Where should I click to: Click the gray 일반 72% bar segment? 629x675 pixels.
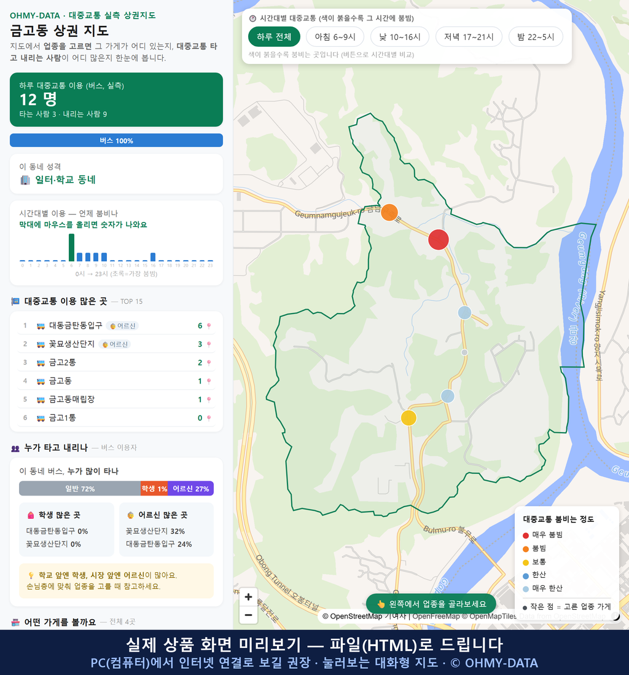[x=80, y=489]
